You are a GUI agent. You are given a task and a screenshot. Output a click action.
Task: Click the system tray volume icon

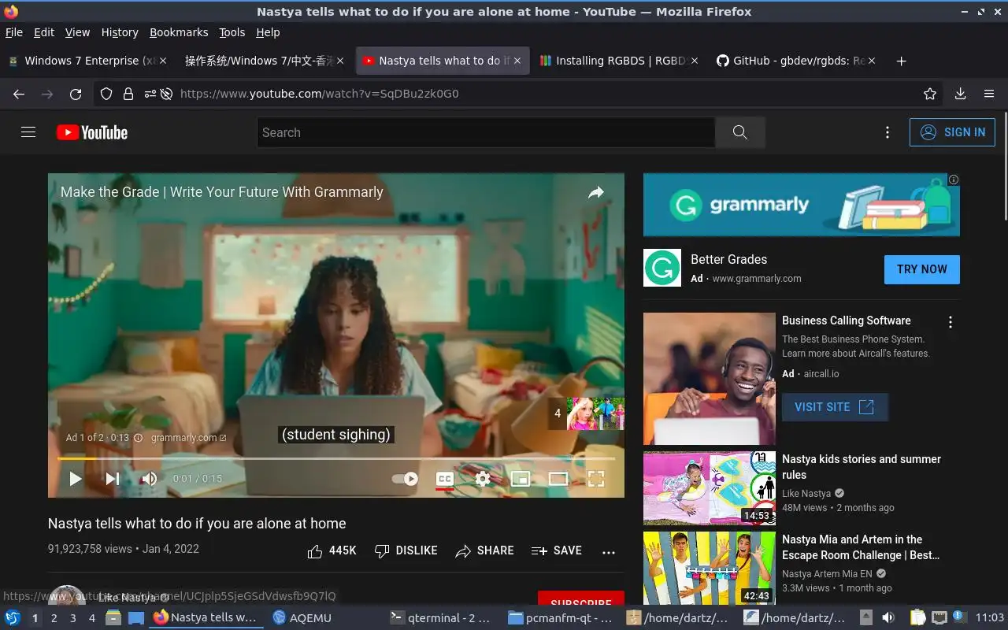[x=888, y=617]
